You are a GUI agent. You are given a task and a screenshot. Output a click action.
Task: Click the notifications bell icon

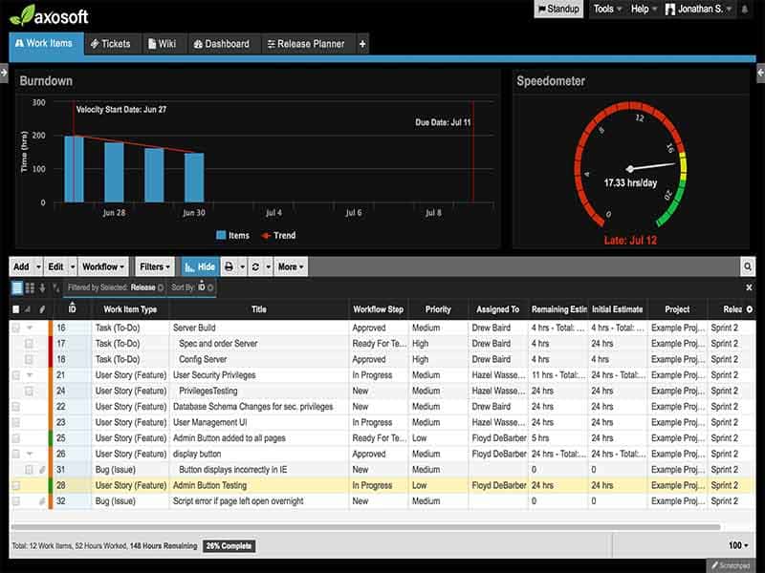[746, 9]
